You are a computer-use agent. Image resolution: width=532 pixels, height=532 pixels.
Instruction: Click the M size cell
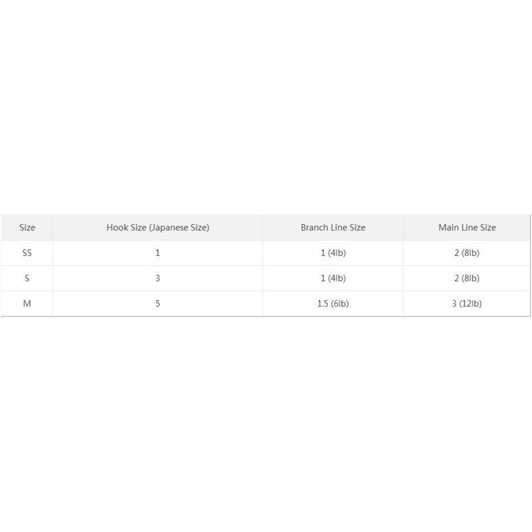(27, 303)
